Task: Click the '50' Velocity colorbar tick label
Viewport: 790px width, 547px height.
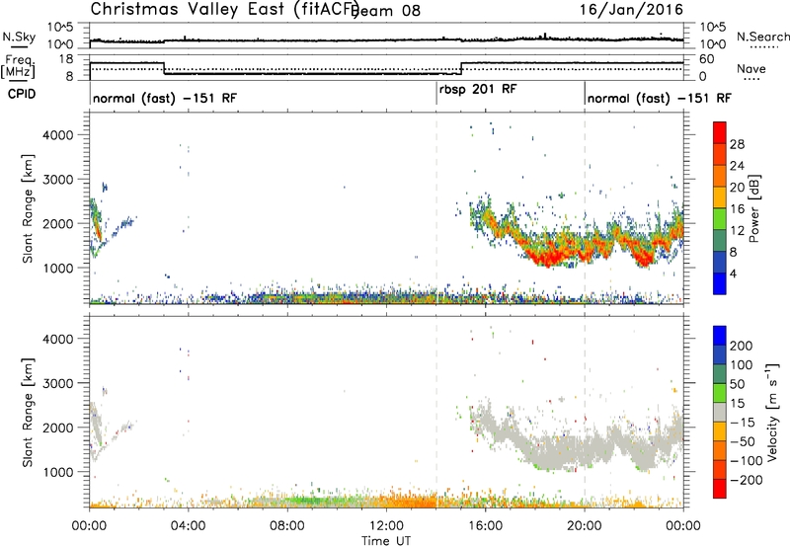Action: pyautogui.click(x=737, y=384)
